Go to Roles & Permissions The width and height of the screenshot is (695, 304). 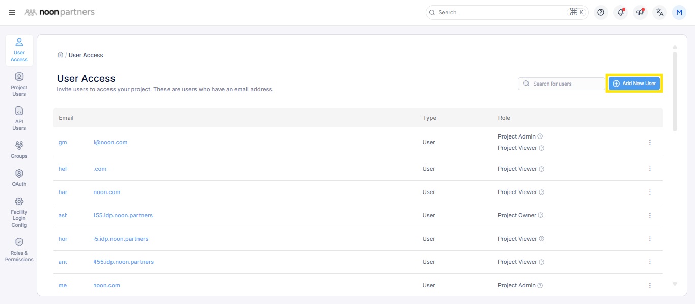19,250
